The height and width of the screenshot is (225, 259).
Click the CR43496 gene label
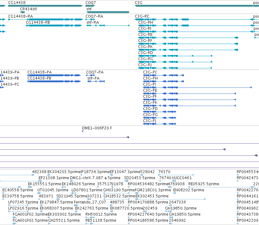click(29, 9)
